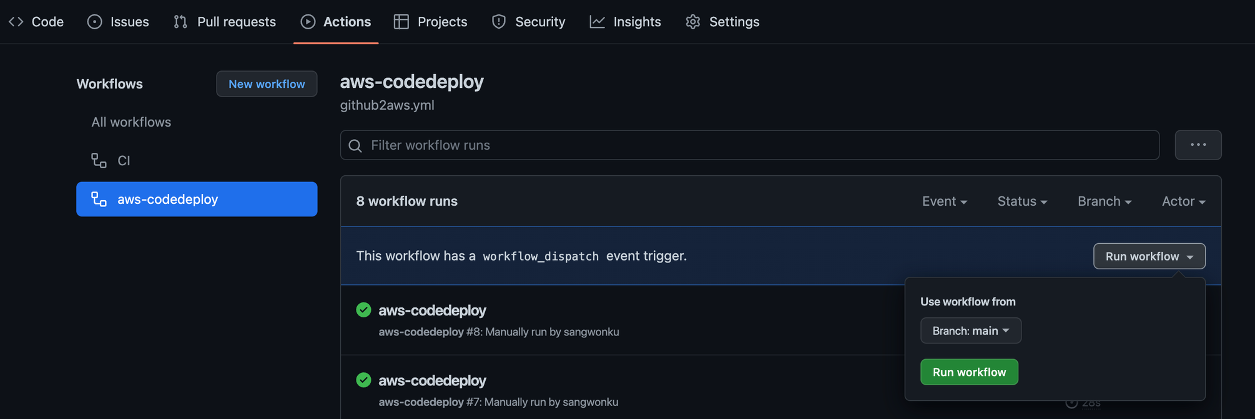Click the green check icon on run #8

(x=363, y=310)
